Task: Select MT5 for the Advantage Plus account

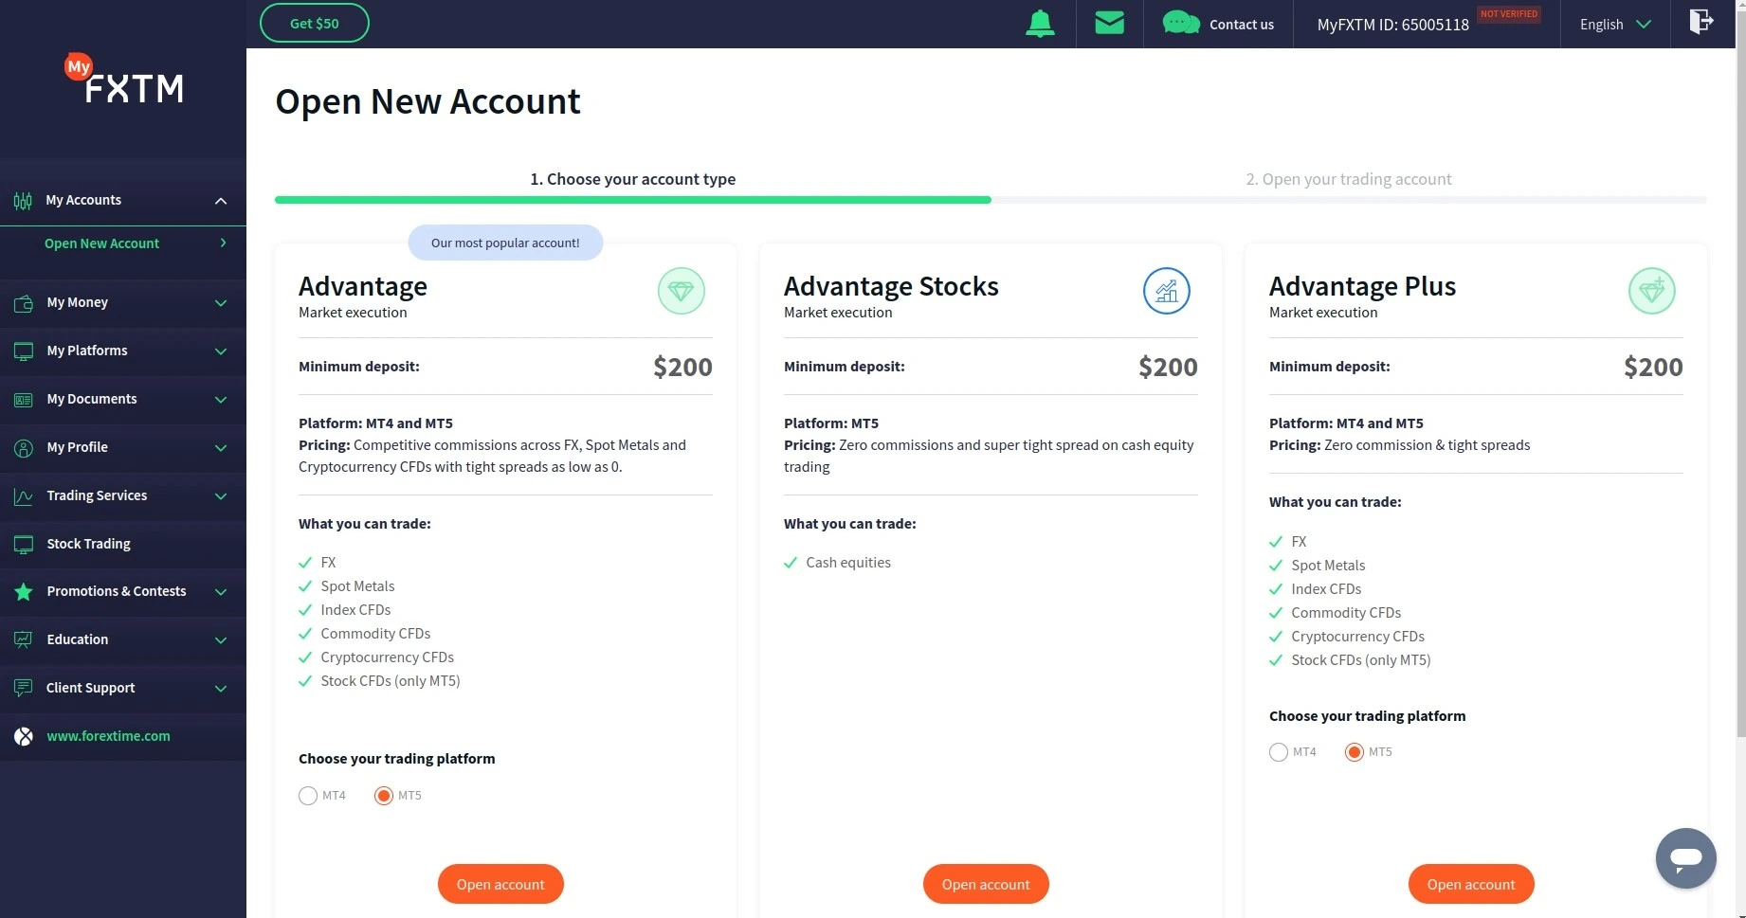Action: 1355,752
